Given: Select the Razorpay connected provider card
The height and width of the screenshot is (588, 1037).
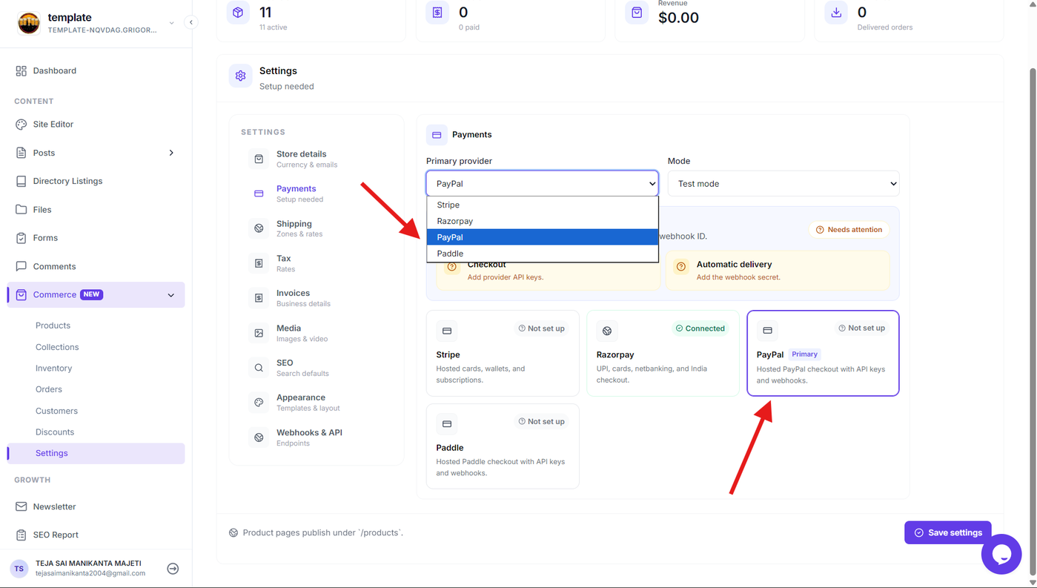Looking at the screenshot, I should click(663, 353).
